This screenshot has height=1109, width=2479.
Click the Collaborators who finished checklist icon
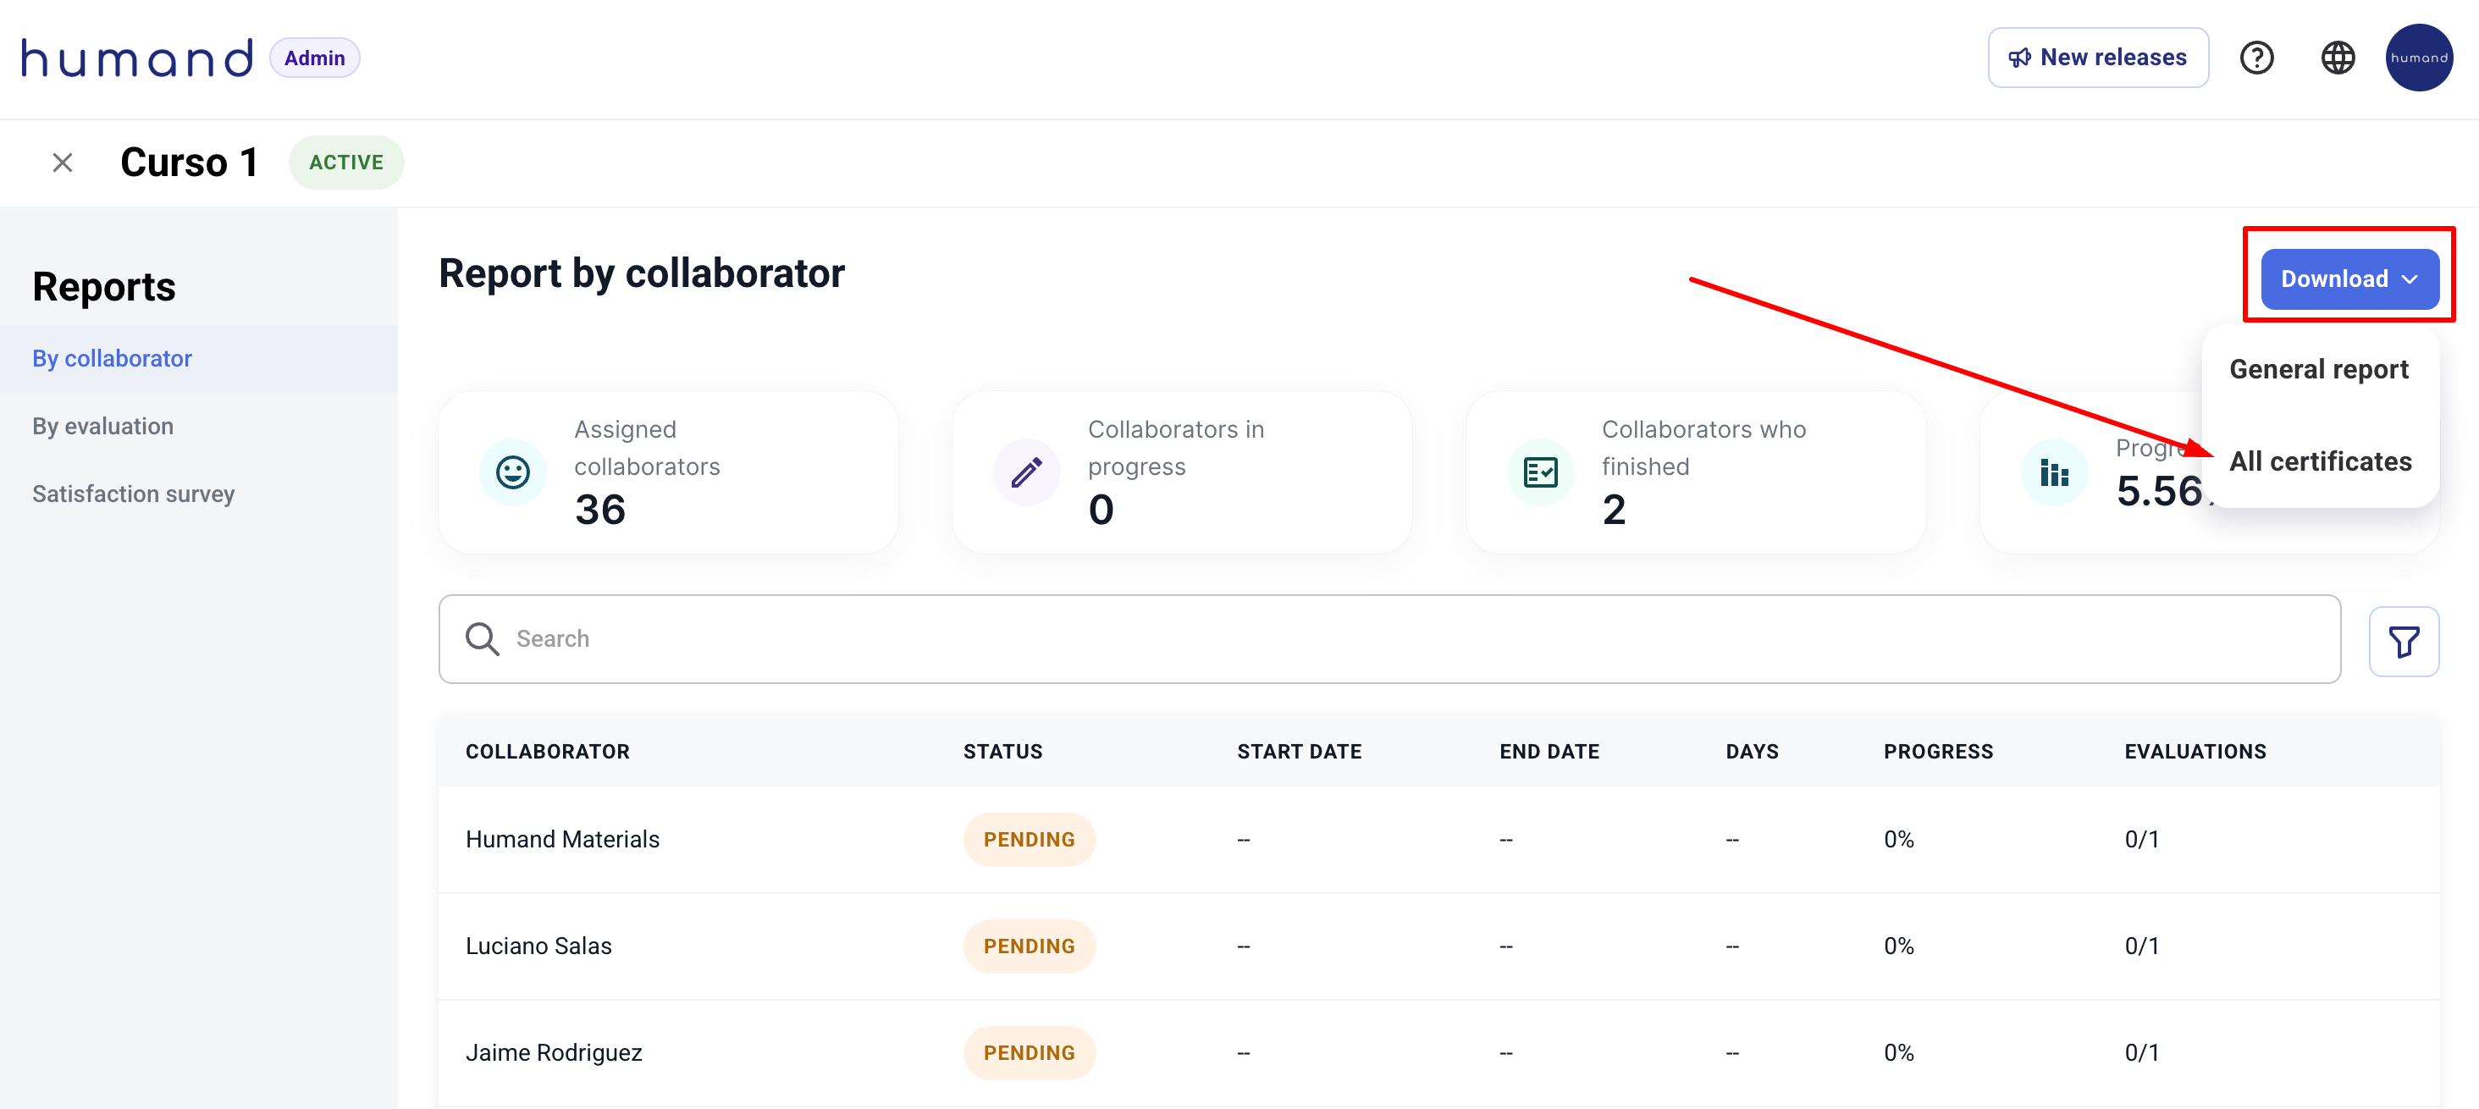coord(1540,472)
